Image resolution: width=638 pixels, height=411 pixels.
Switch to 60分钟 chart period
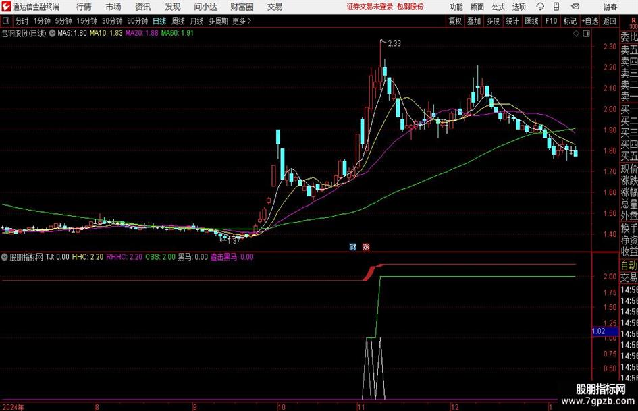point(138,21)
